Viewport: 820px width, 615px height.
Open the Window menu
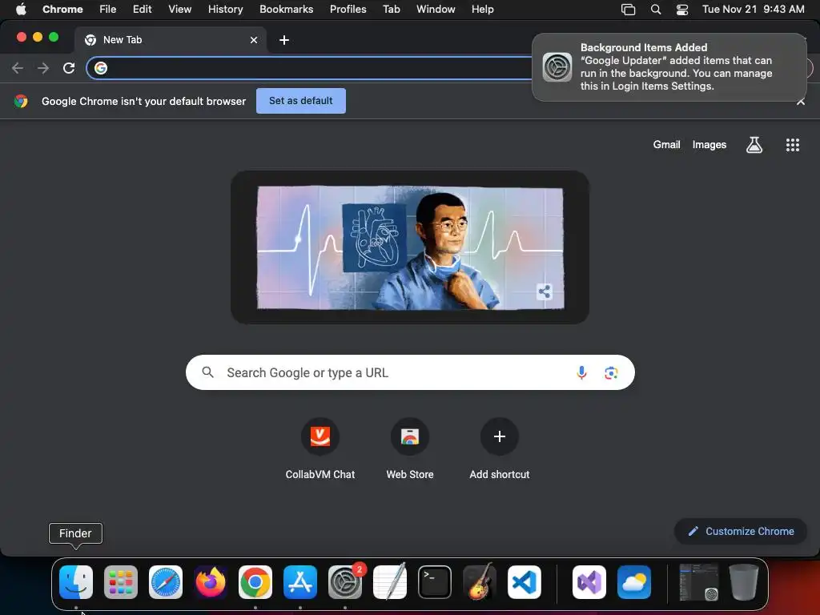[436, 10]
